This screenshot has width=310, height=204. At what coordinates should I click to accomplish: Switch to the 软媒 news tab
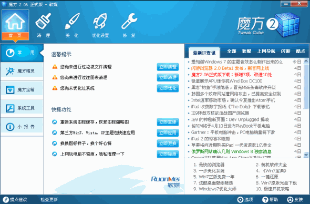point(246,51)
